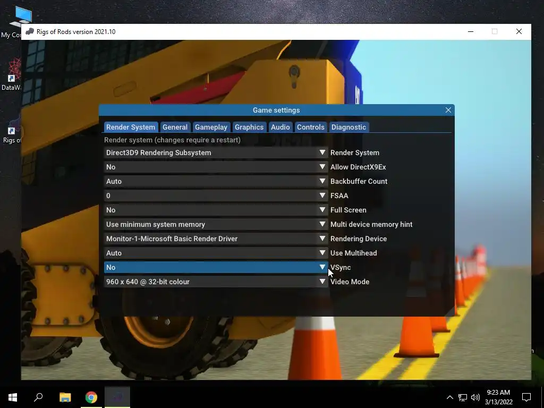
Task: Click the Game settings title bar
Action: tap(276, 110)
